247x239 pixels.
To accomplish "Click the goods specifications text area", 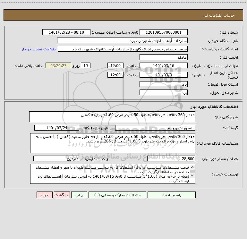I will click(113, 143).
